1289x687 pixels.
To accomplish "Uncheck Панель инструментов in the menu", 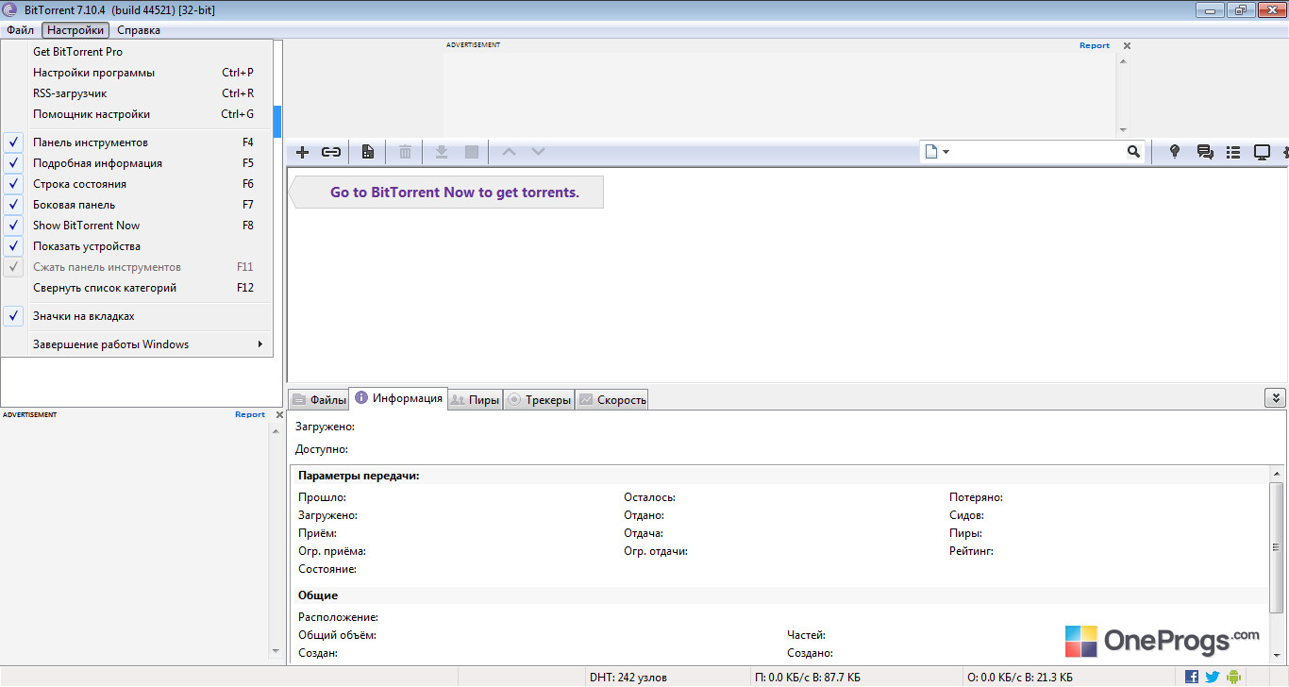I will pos(137,142).
